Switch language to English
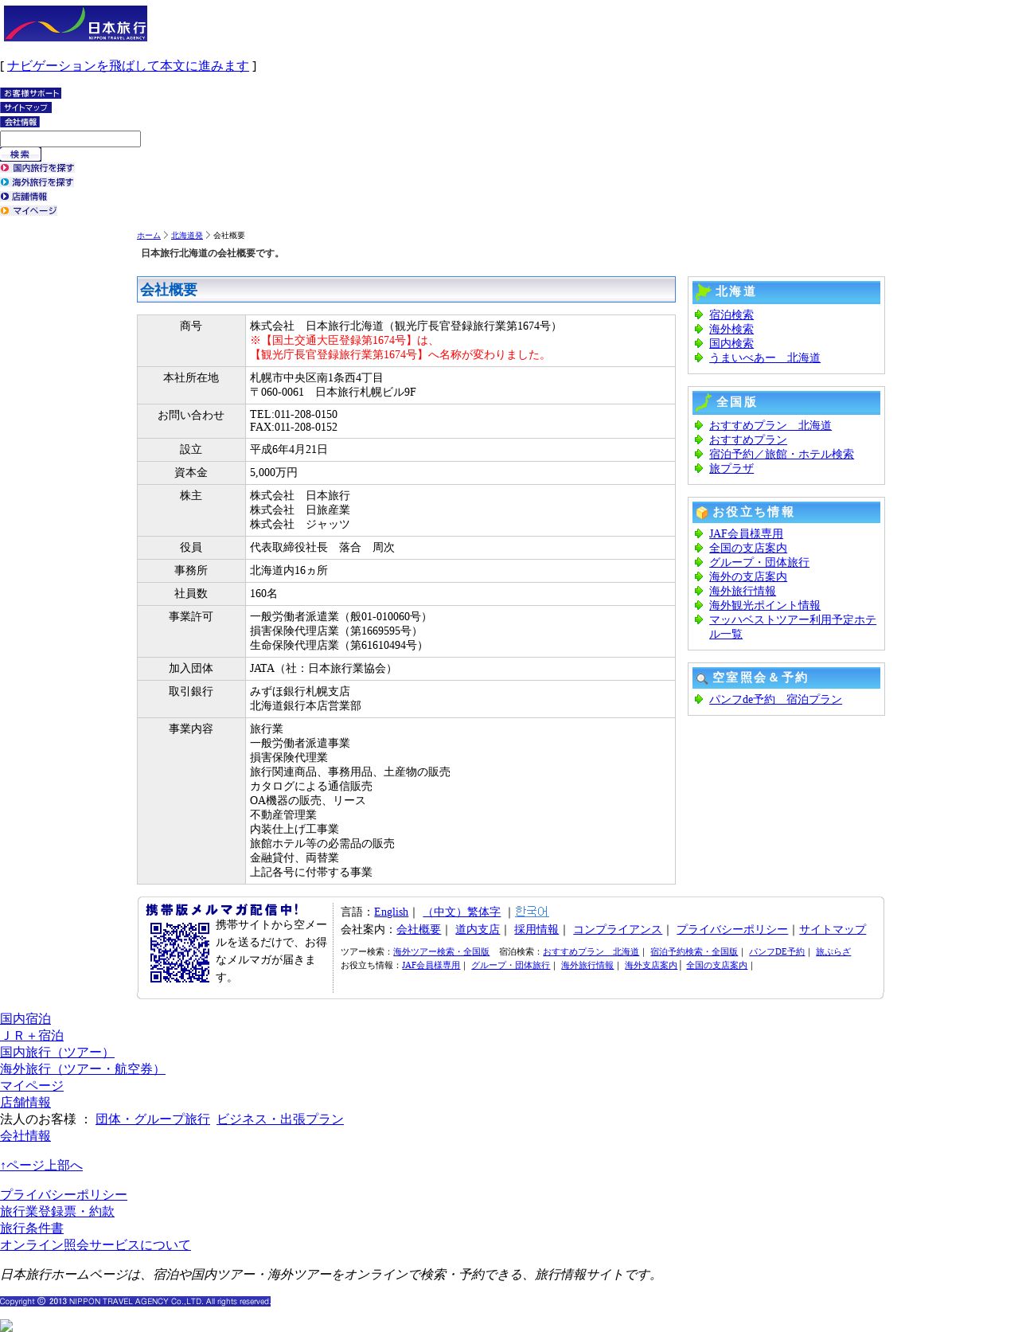Image resolution: width=1022 pixels, height=1332 pixels. point(391,912)
